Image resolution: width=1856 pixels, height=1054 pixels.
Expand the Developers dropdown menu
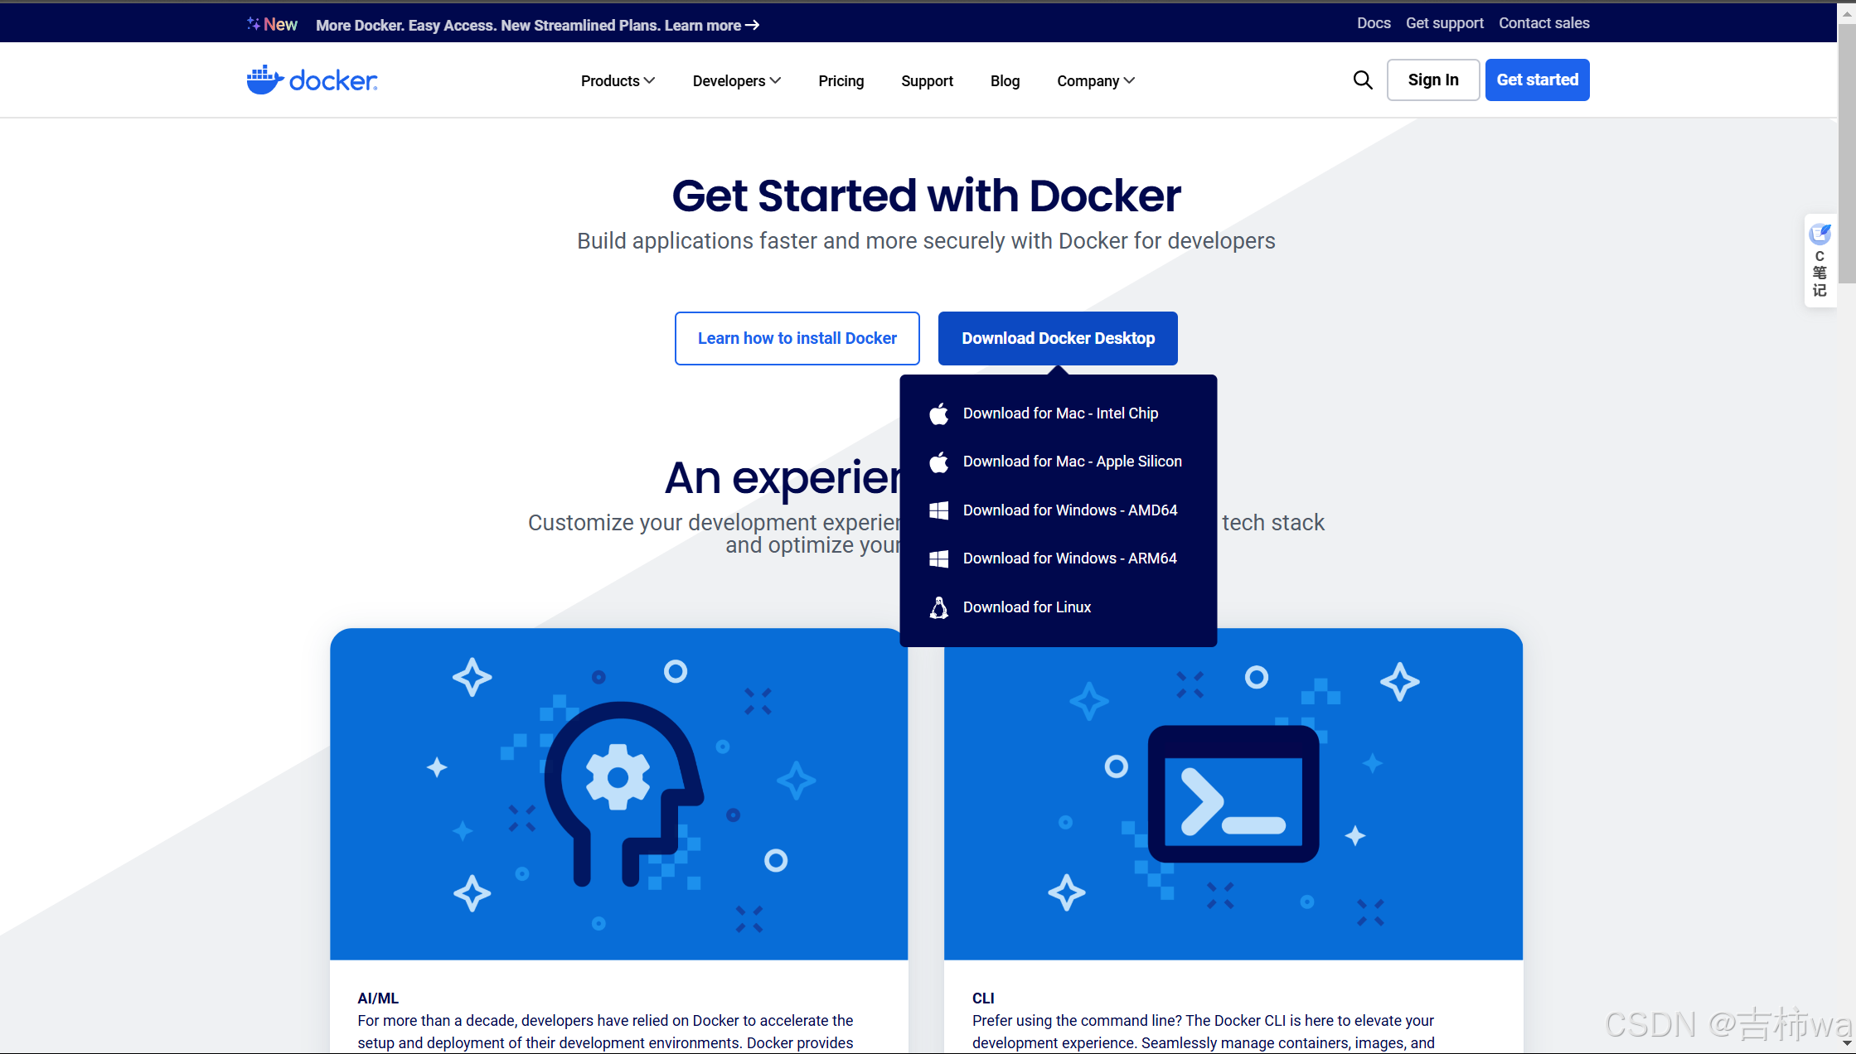point(736,80)
